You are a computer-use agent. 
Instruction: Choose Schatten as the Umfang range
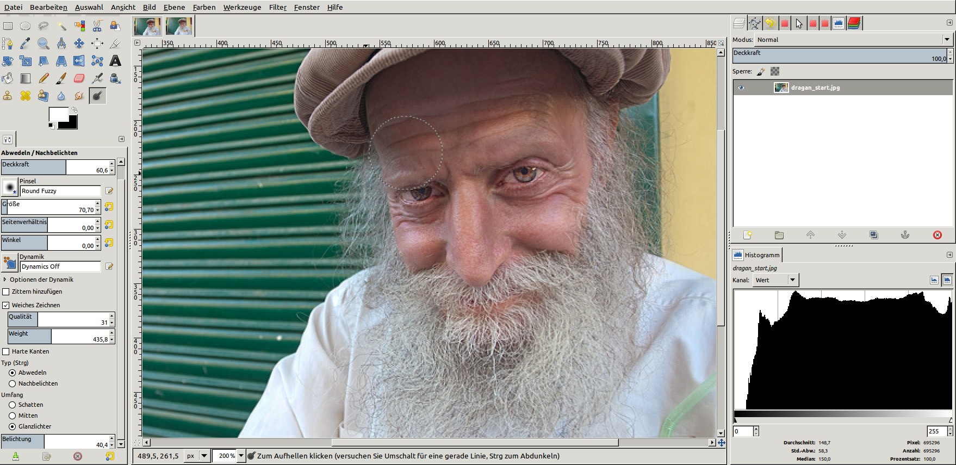[x=12, y=405]
